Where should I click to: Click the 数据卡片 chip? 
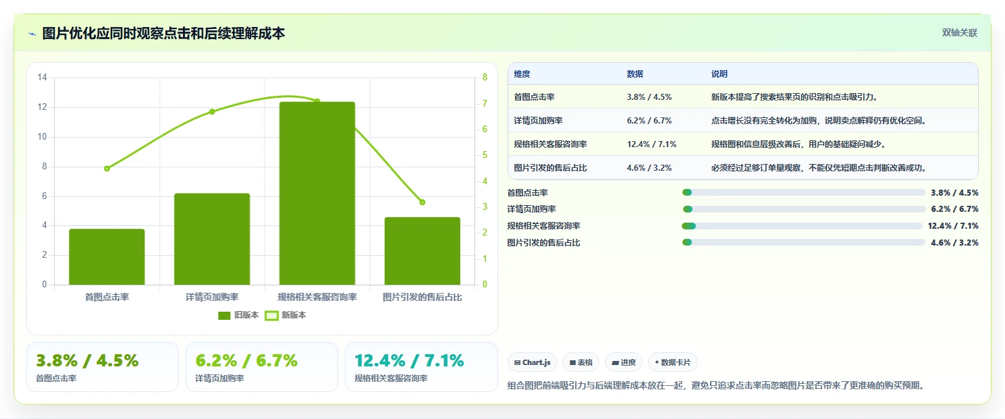pyautogui.click(x=673, y=362)
